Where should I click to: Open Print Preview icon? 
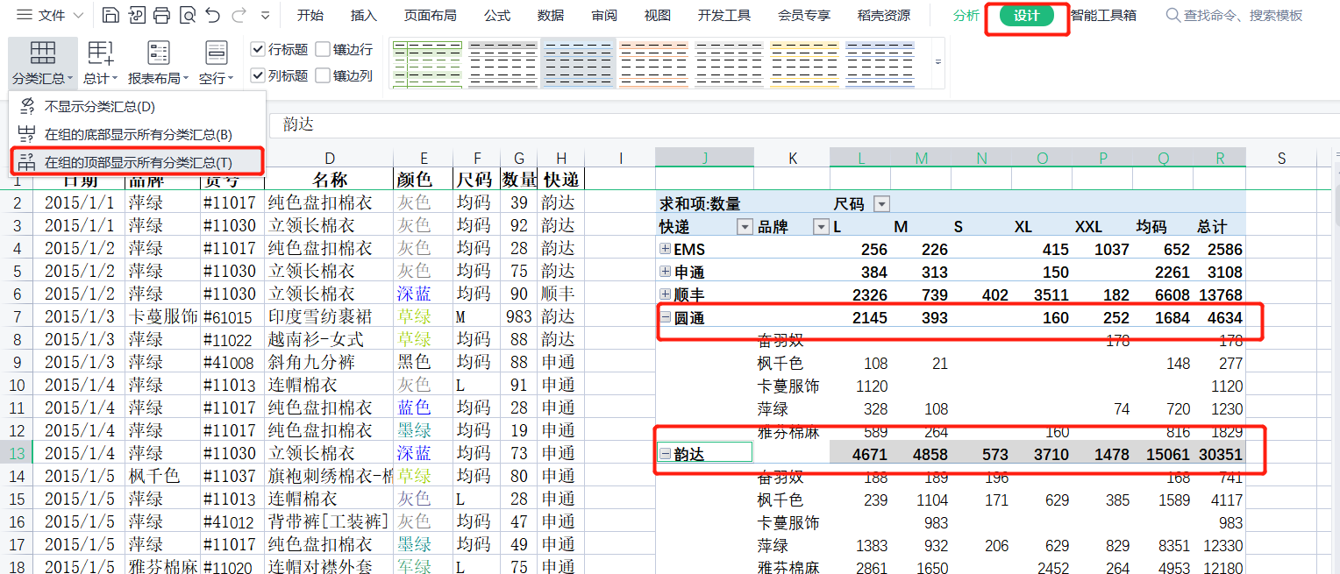click(x=187, y=15)
